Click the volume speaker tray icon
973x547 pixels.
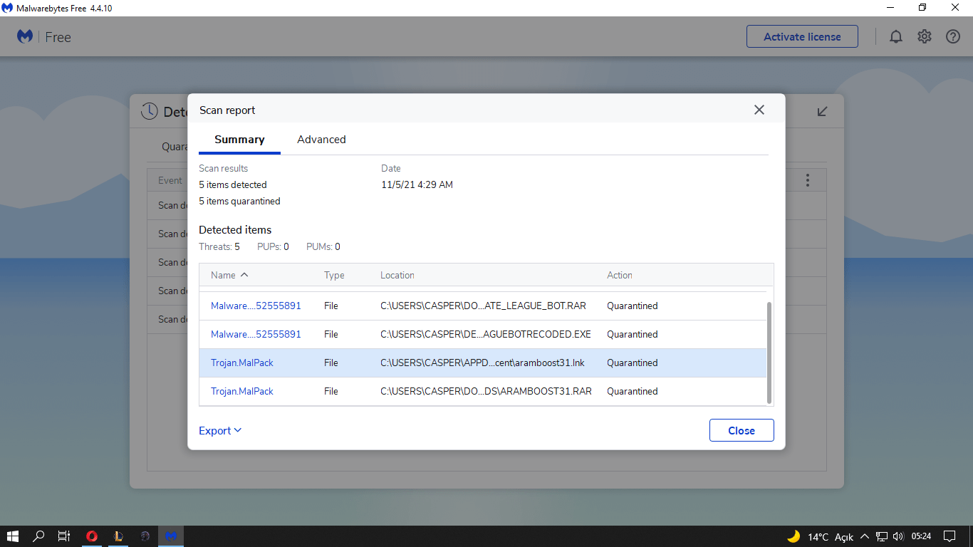(898, 536)
